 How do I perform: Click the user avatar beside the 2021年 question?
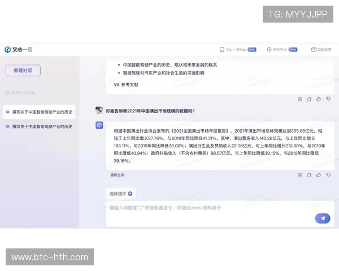(x=99, y=111)
